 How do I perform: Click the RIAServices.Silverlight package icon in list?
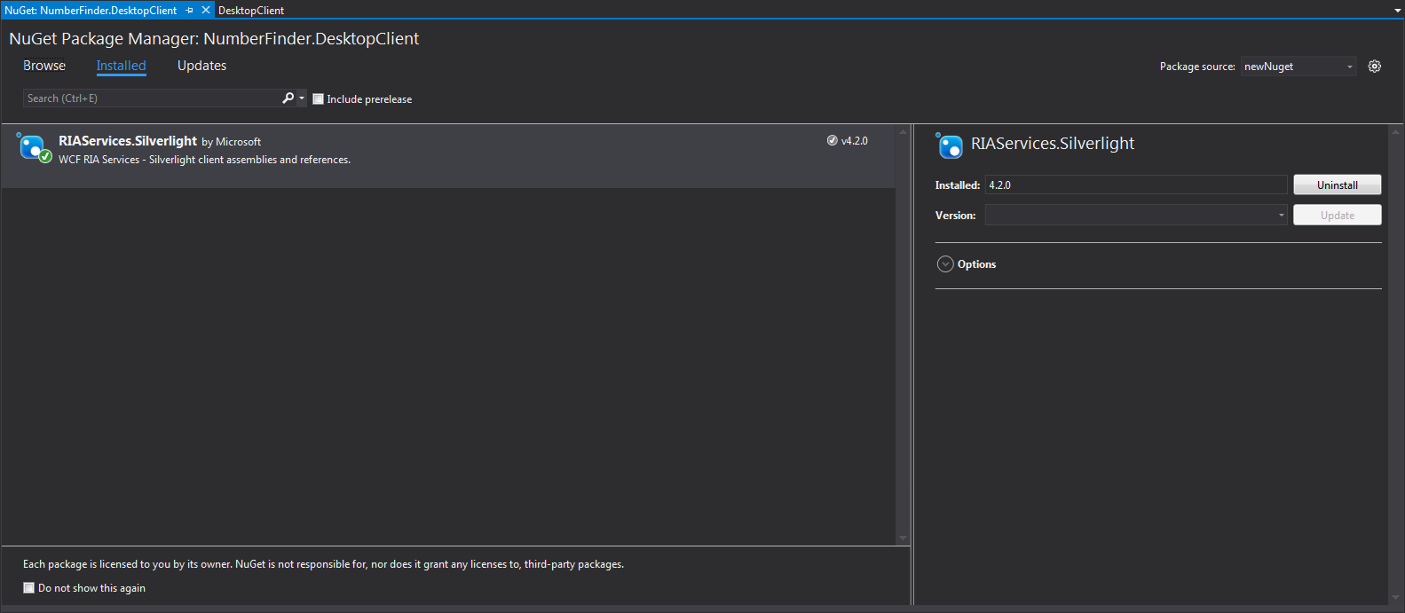tap(34, 147)
